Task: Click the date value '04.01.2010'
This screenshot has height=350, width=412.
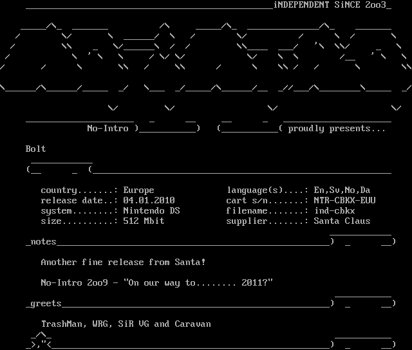Action: (x=149, y=201)
